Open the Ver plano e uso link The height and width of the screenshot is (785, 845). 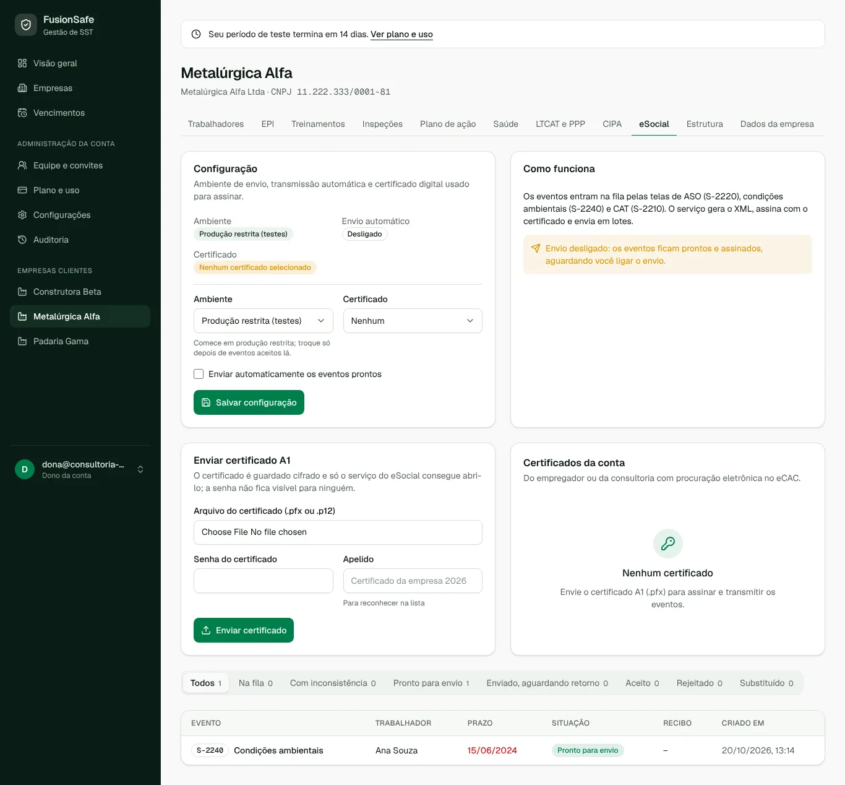(x=401, y=34)
